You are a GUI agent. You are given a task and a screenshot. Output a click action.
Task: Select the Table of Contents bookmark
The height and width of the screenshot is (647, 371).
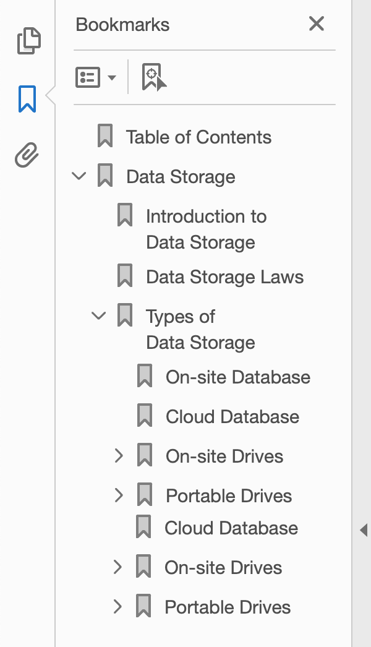(x=198, y=137)
